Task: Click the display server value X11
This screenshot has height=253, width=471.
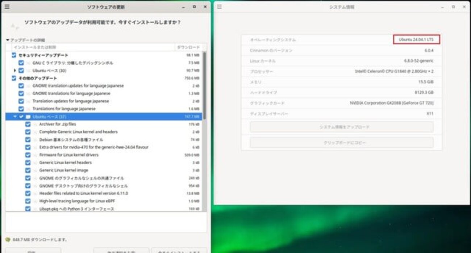Action: coord(430,114)
